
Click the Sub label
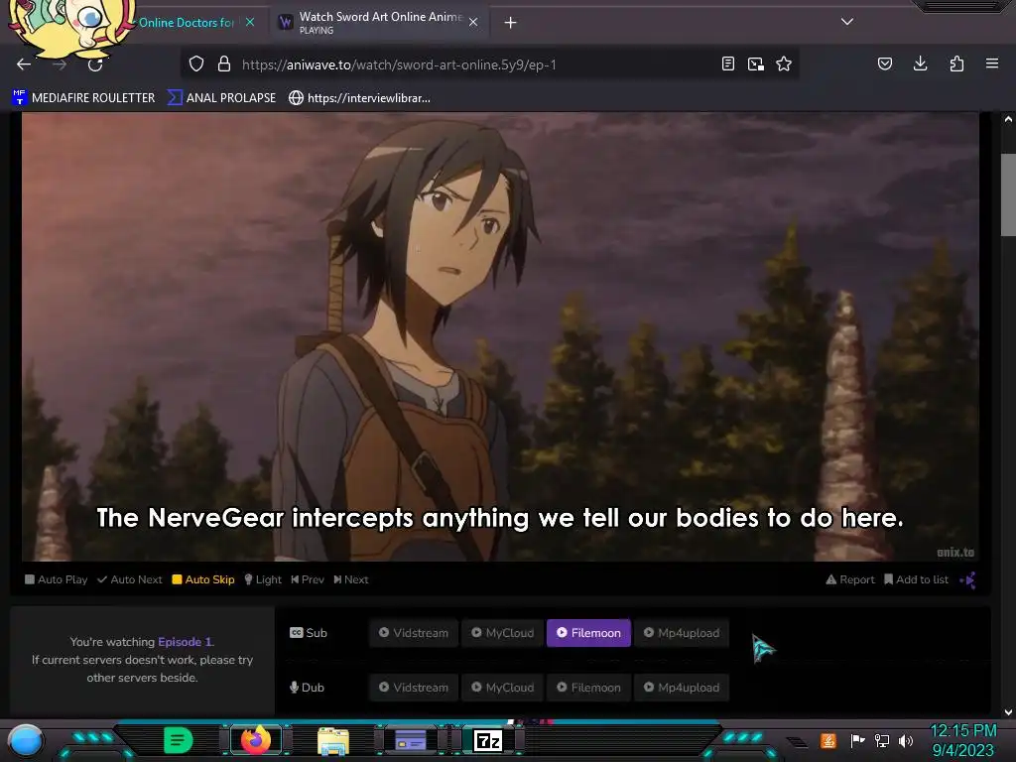point(309,633)
